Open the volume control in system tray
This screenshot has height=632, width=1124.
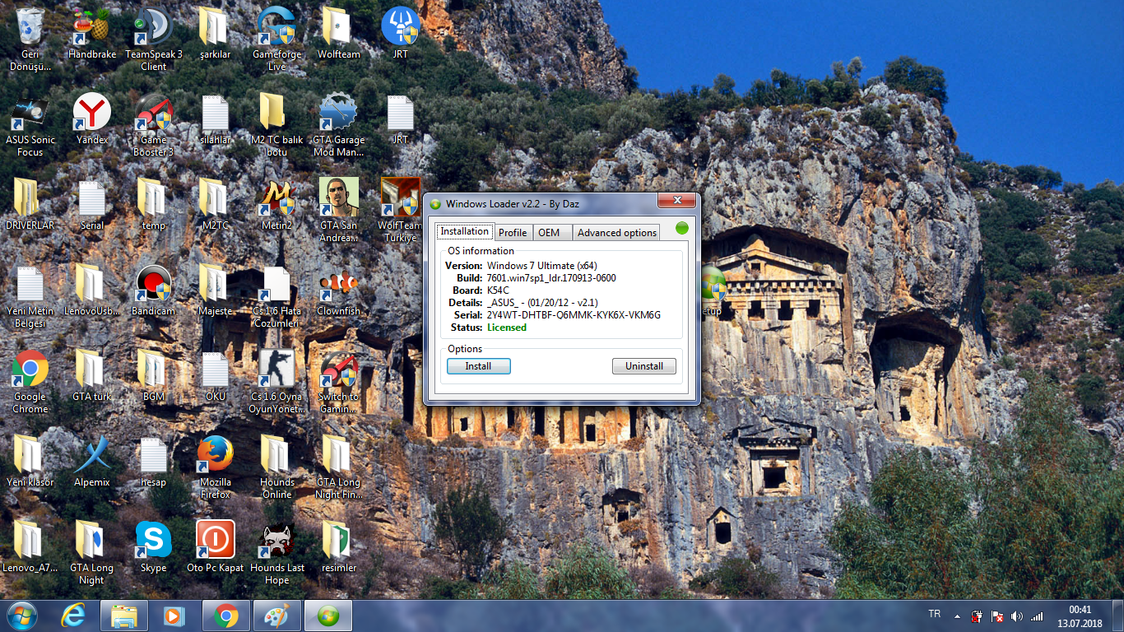tap(1017, 616)
